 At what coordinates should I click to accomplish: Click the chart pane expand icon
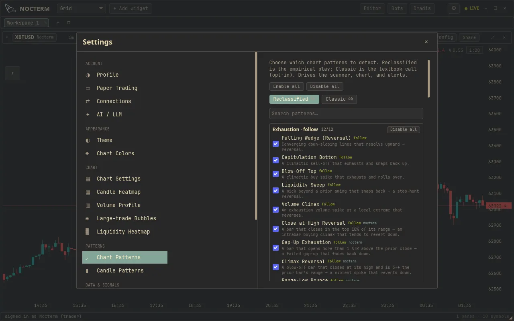[x=493, y=37]
